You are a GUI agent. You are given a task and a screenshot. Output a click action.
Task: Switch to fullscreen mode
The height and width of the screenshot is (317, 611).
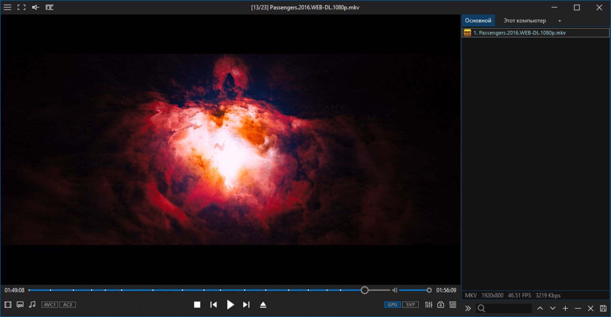pyautogui.click(x=21, y=7)
